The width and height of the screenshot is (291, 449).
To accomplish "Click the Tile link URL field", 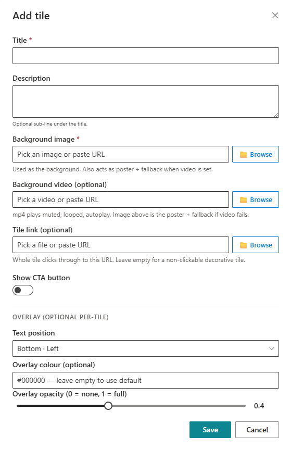I will click(x=121, y=245).
